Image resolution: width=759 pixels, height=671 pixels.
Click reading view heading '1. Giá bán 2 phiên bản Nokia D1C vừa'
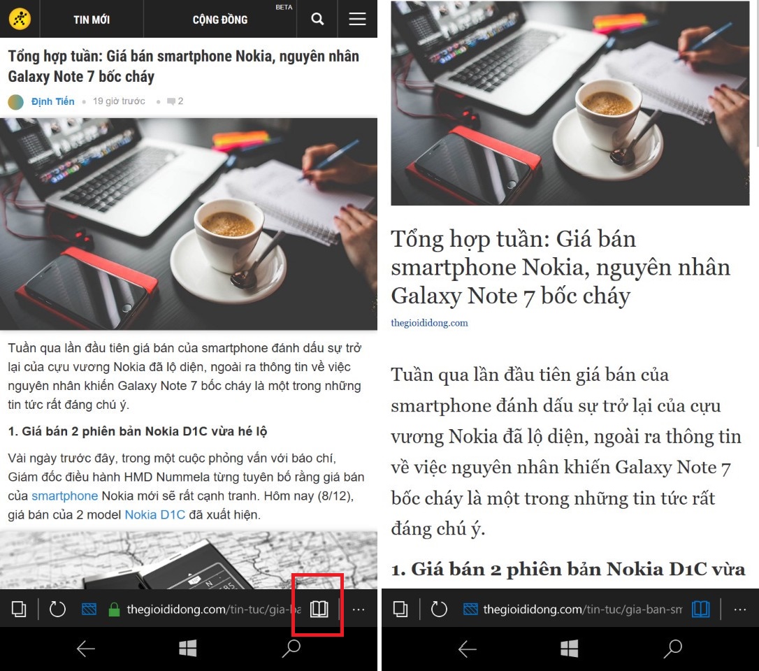(x=568, y=570)
